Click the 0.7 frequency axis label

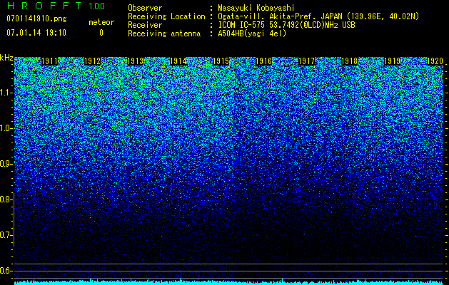[5, 235]
